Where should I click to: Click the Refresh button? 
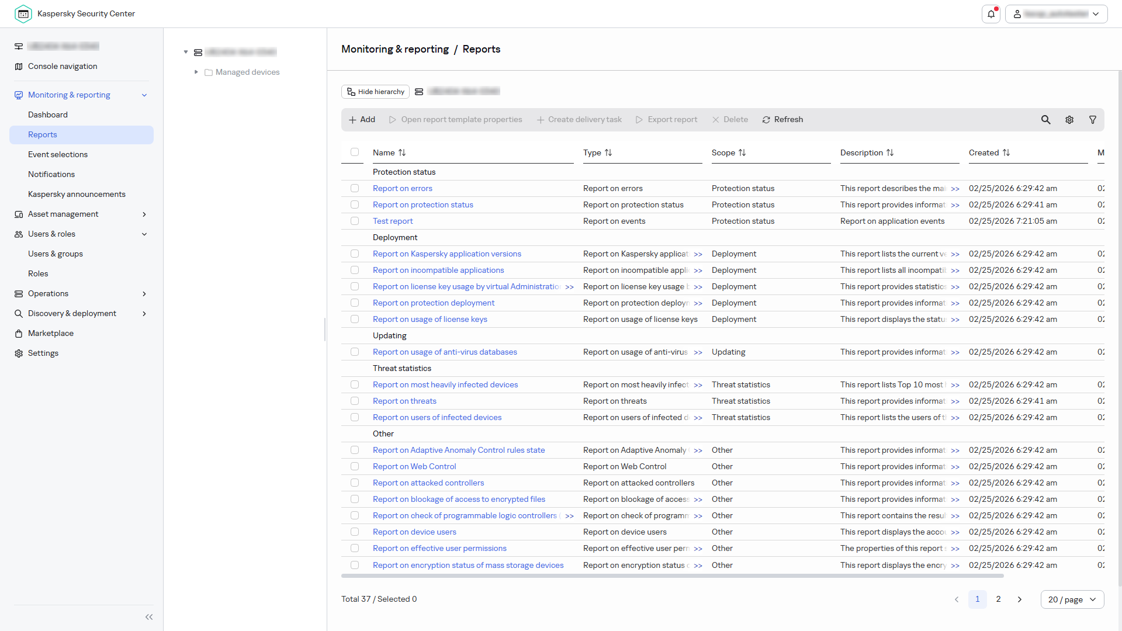tap(782, 120)
